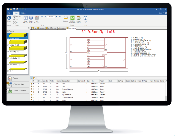Switch to the Drawings view tab
The height and width of the screenshot is (136, 175).
coord(62,28)
